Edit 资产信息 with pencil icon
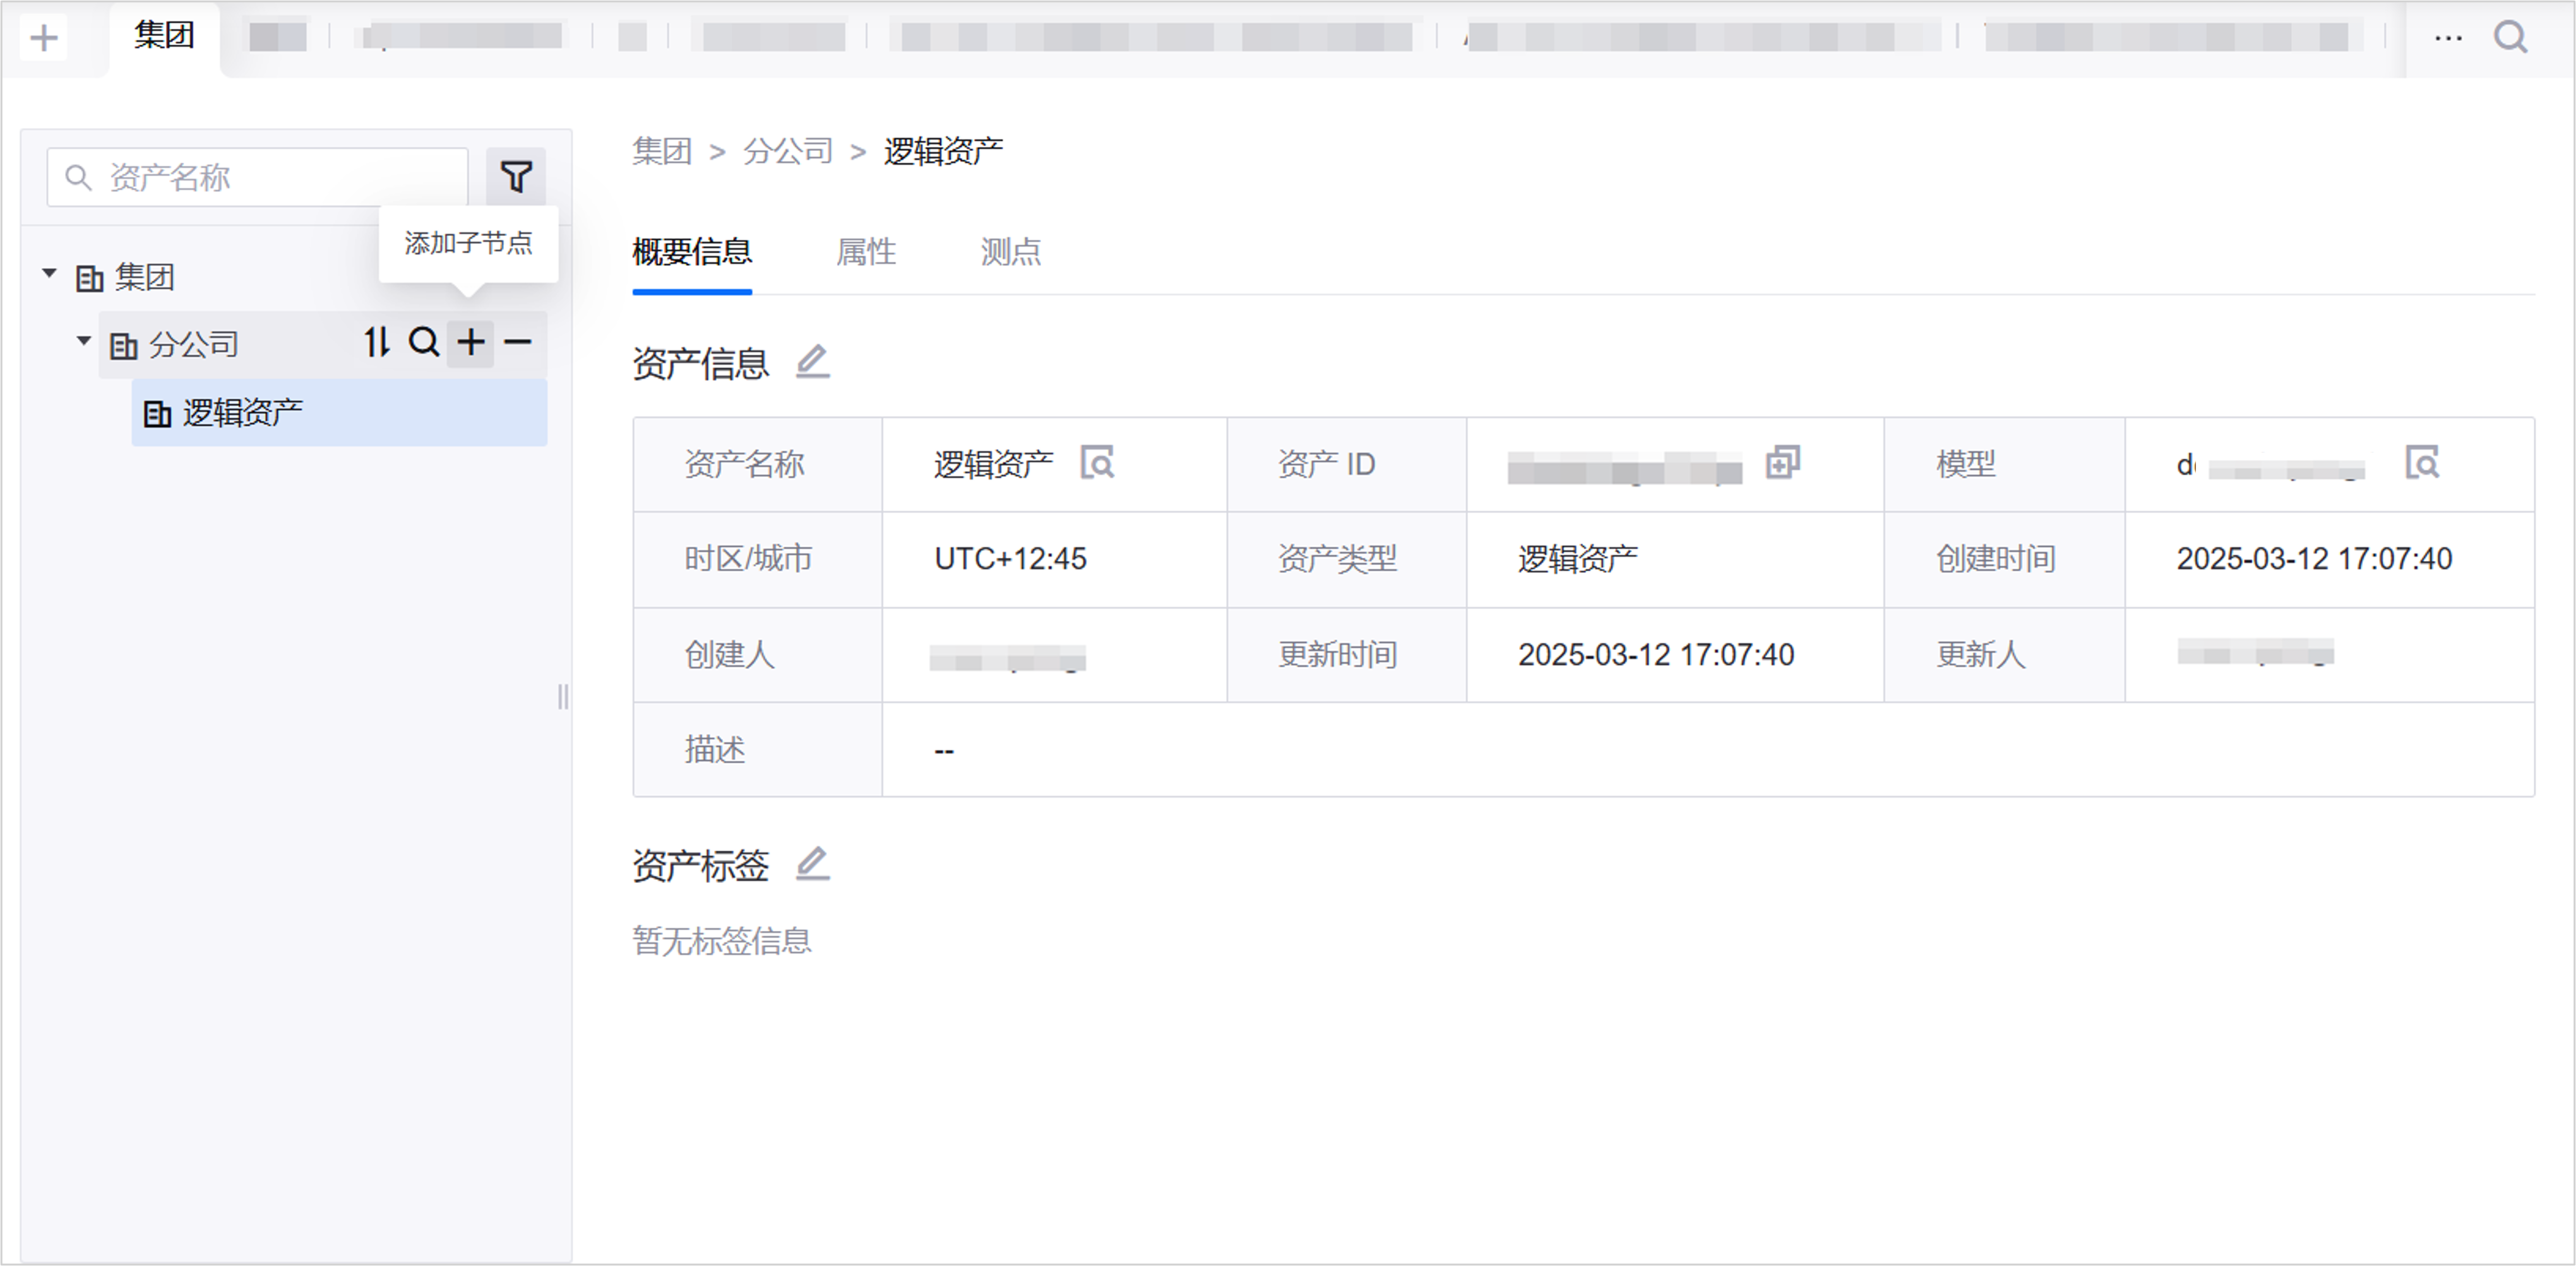Viewport: 2576px width, 1266px height. [x=812, y=362]
